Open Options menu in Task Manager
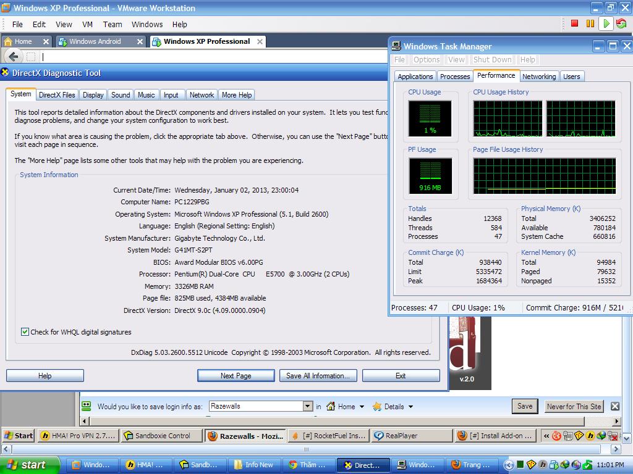This screenshot has width=633, height=474. (427, 60)
